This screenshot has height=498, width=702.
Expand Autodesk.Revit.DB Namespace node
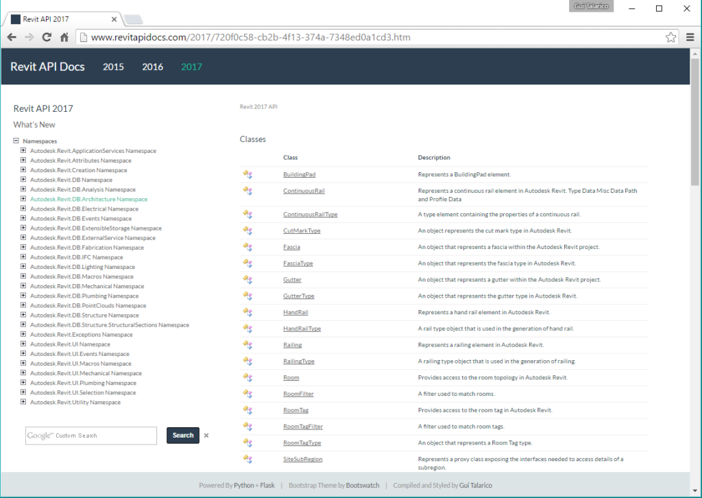[23, 180]
